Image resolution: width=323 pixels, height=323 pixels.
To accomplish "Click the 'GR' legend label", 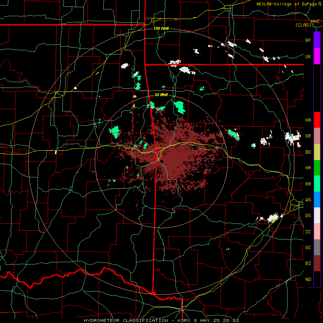I will point(308,136).
